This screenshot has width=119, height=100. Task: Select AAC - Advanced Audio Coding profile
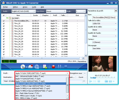tap(41, 76)
